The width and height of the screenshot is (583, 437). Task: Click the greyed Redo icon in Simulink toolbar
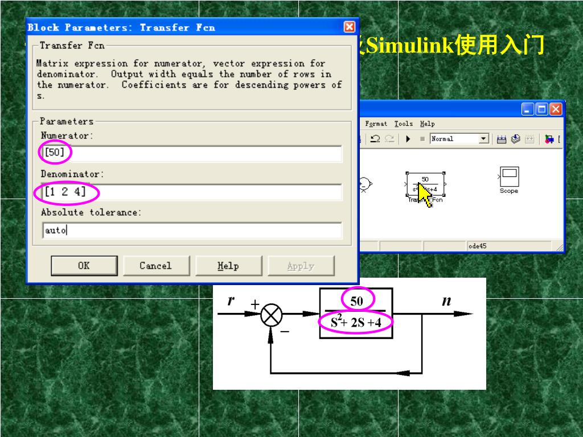point(389,139)
